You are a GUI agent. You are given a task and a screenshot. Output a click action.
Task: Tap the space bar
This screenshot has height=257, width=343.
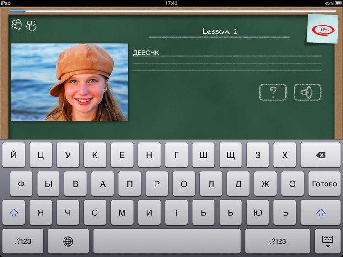pos(167,241)
